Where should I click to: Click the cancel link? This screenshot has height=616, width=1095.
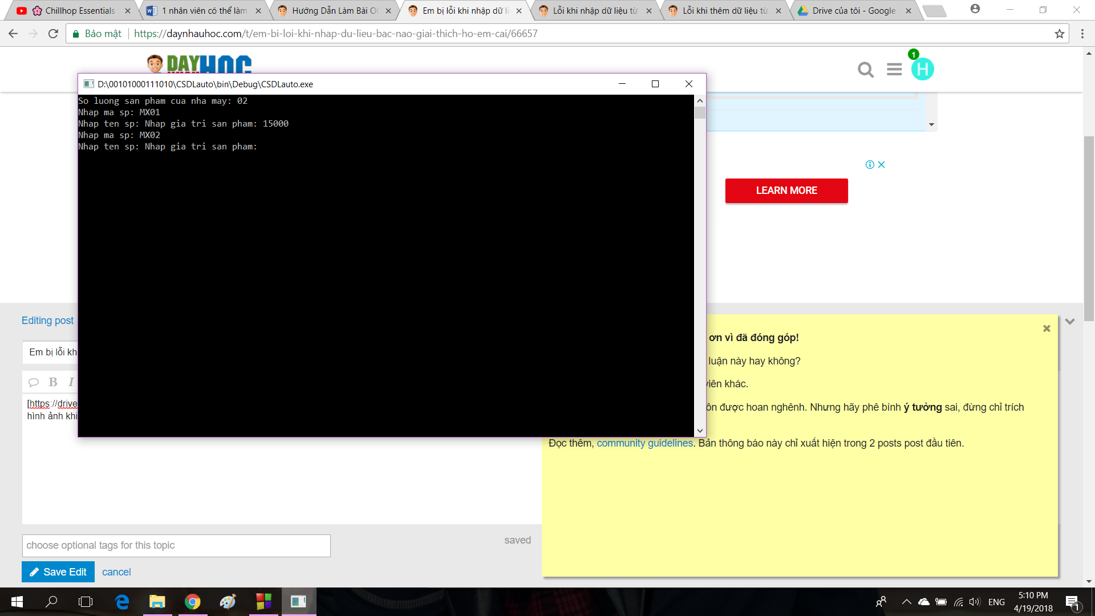[116, 572]
